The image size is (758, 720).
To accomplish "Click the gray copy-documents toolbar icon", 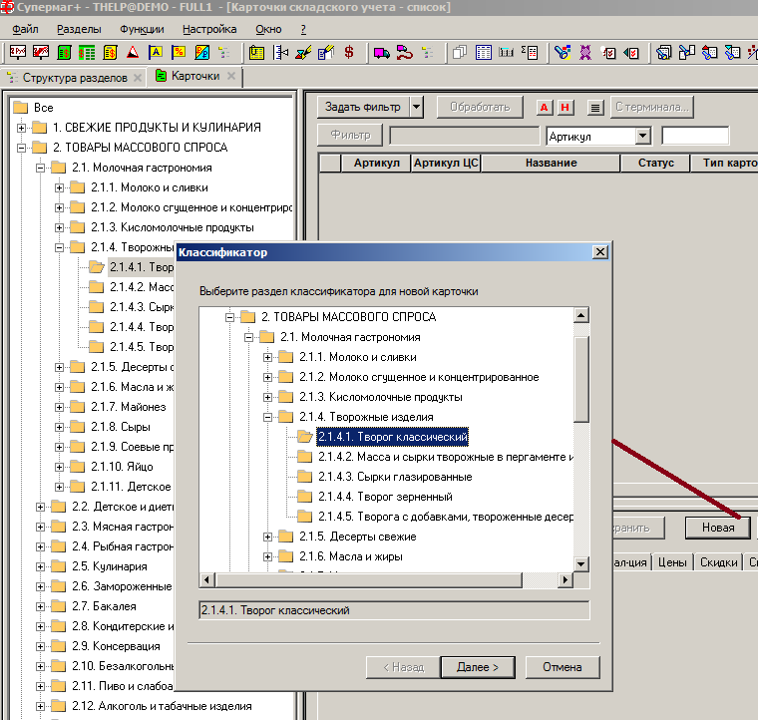I will [460, 52].
